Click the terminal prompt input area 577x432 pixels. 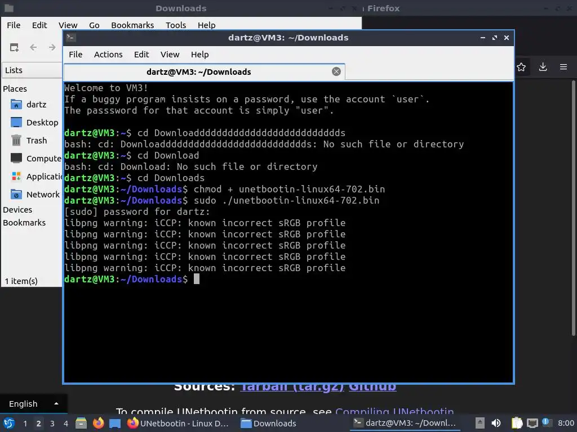pyautogui.click(x=197, y=279)
